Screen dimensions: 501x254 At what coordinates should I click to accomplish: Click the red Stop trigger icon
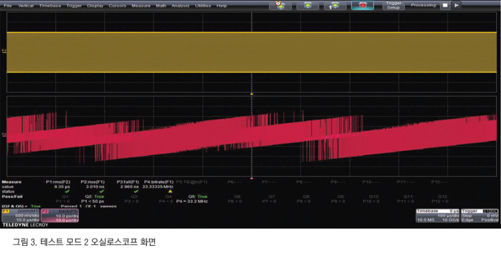pos(363,5)
